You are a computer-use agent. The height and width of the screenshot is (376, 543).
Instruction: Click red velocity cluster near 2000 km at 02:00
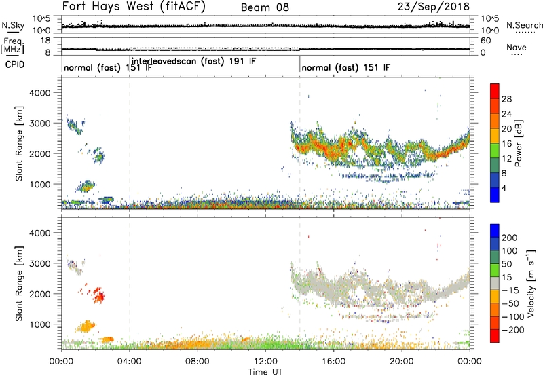99,295
